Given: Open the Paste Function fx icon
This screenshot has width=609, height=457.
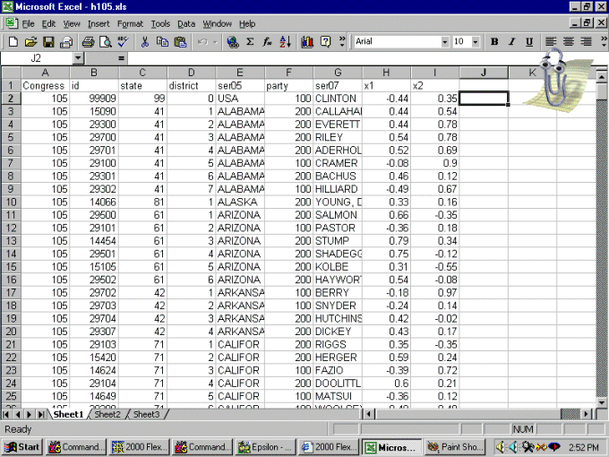Looking at the screenshot, I should [x=267, y=42].
